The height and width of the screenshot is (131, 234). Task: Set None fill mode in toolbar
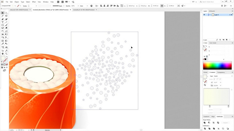[7, 64]
